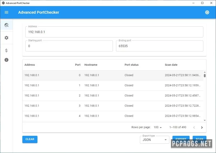Focus the Starting port field
216x153 pixels.
pyautogui.click(x=69, y=46)
